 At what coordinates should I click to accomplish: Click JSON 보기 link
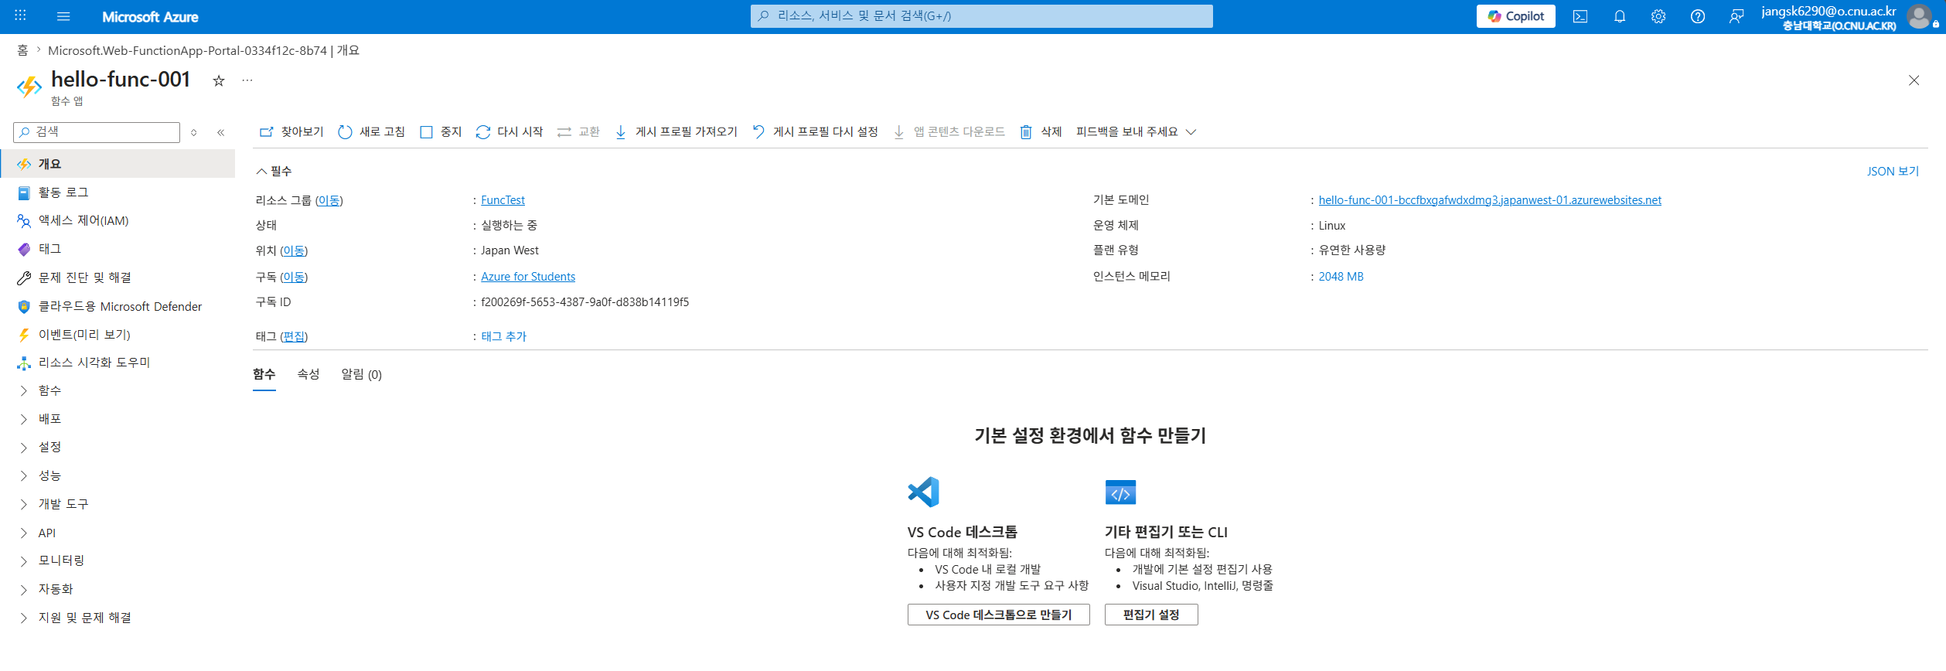coord(1893,171)
